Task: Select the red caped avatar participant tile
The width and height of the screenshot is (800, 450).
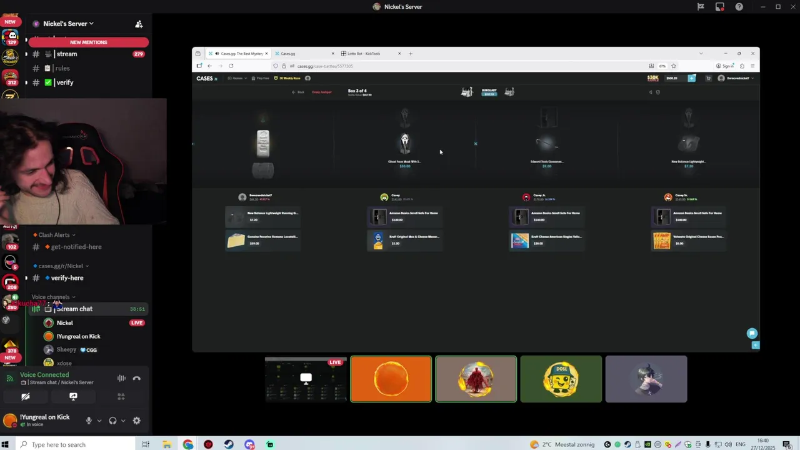Action: click(x=476, y=379)
